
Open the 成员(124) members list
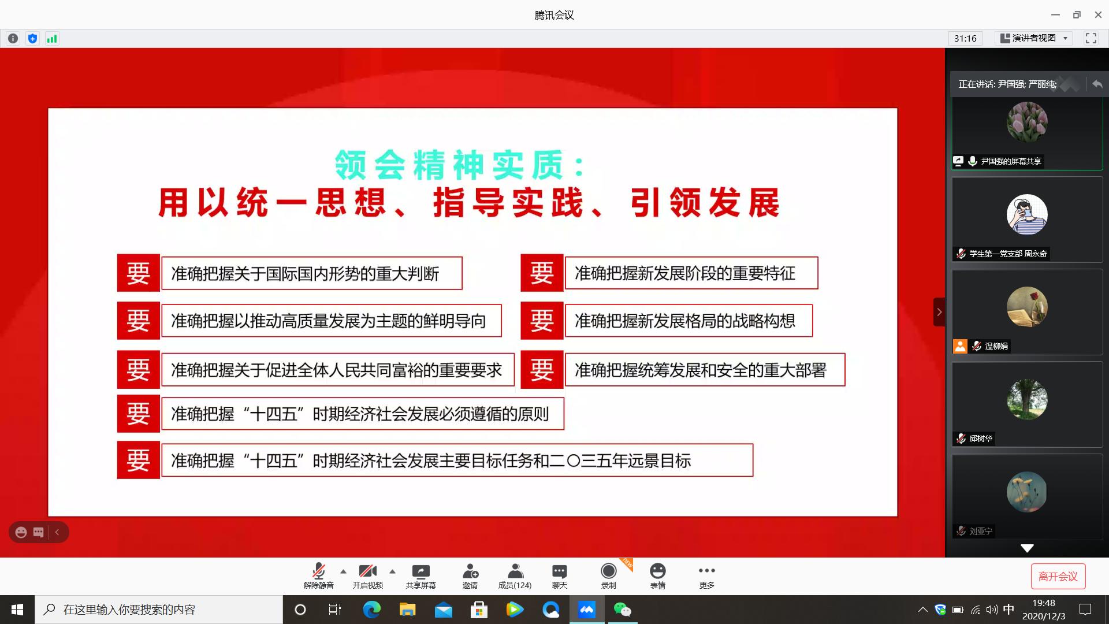pyautogui.click(x=515, y=576)
